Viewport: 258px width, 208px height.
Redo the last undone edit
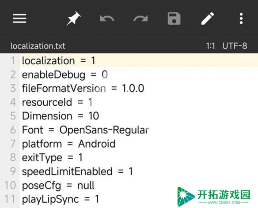(x=140, y=19)
